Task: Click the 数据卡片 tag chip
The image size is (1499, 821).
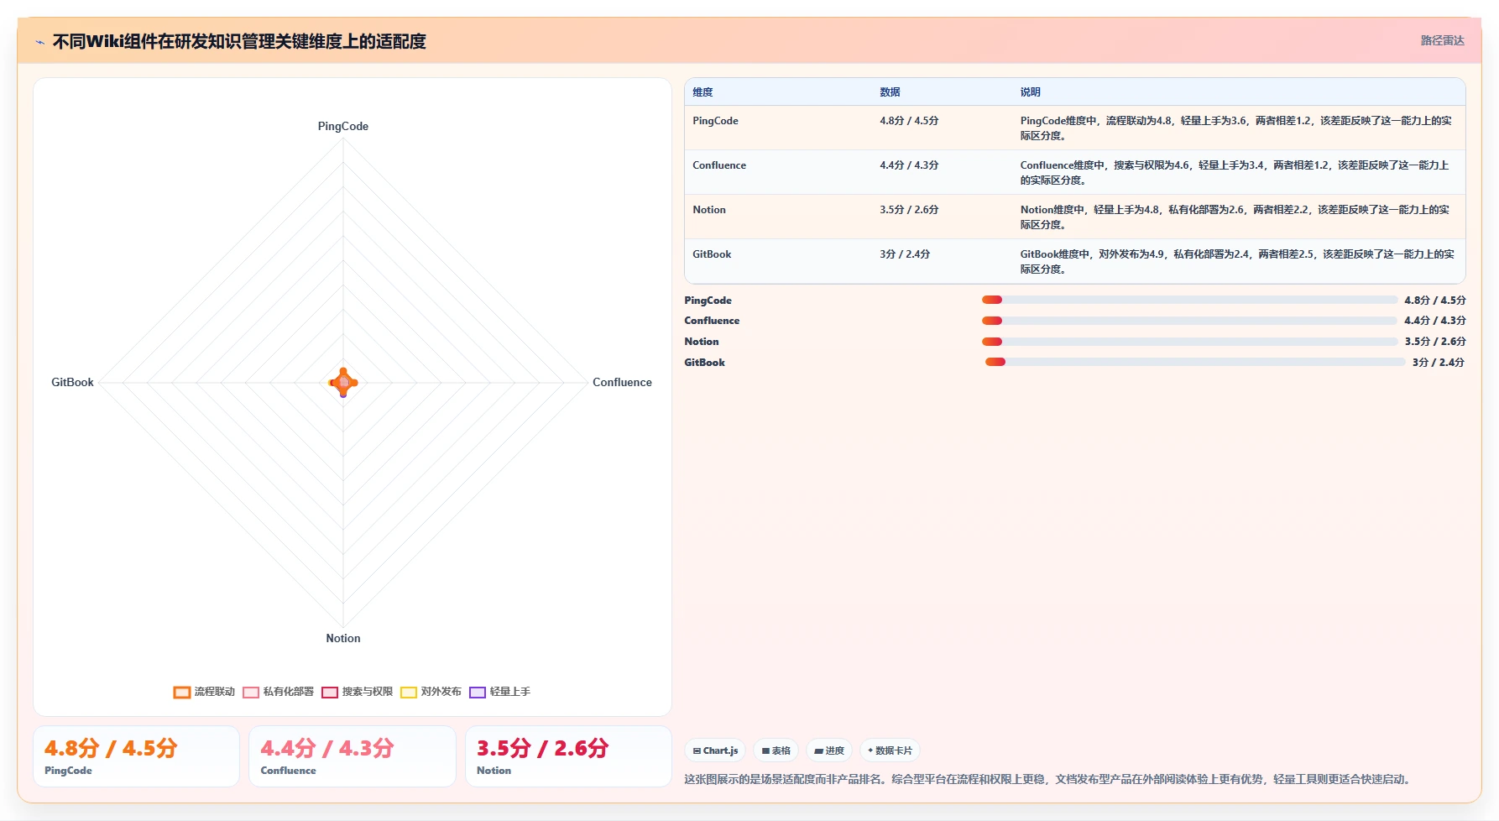Action: 890,750
